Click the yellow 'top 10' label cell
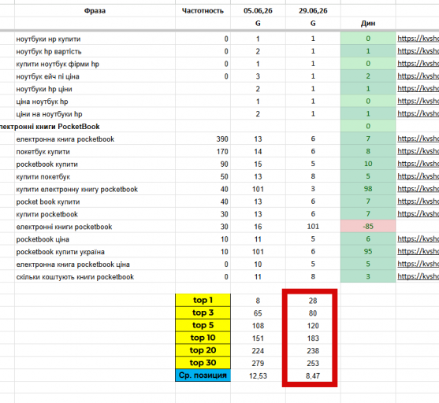 click(203, 338)
